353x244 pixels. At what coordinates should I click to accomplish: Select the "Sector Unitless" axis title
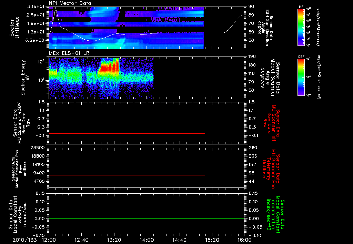click(x=14, y=28)
